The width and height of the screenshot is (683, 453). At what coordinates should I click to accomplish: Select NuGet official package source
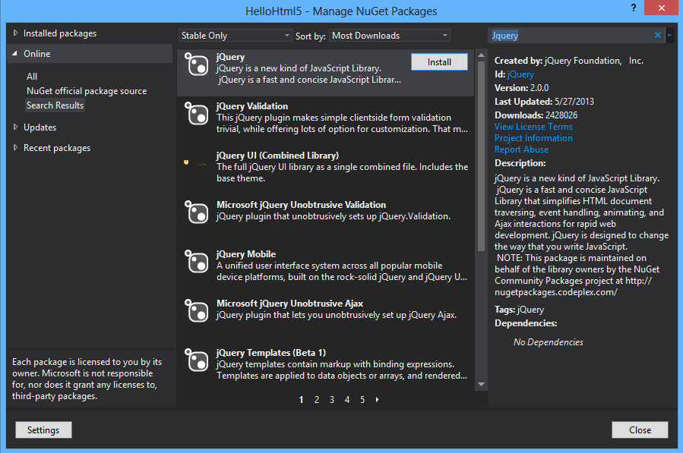pos(87,91)
